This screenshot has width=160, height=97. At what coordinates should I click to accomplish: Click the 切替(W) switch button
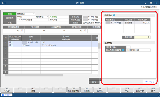point(6,95)
